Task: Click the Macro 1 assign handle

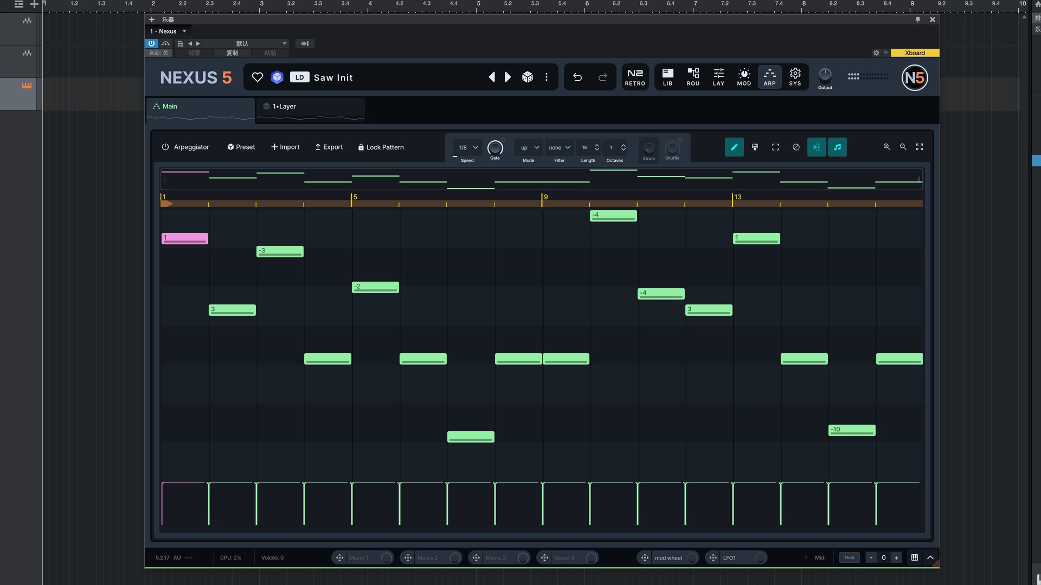Action: click(x=339, y=557)
